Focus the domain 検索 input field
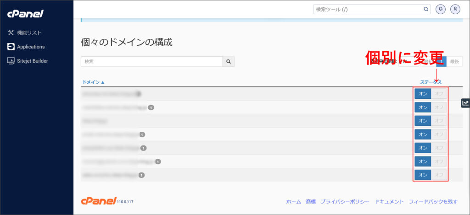Viewport: 470px width, 215px height. (151, 61)
